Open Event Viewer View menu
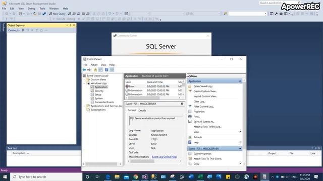Viewport: 323px width, 181px height. (x=103, y=65)
